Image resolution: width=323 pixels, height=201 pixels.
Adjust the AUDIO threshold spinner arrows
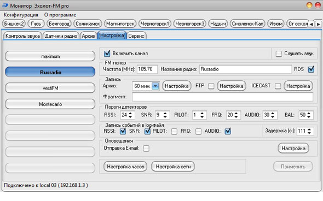(273, 115)
